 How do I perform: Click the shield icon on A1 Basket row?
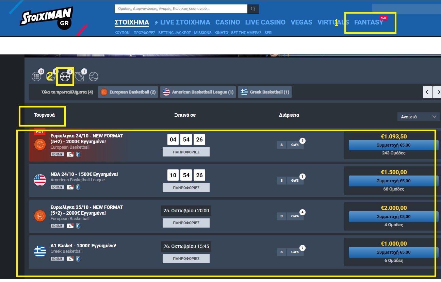[x=78, y=259]
